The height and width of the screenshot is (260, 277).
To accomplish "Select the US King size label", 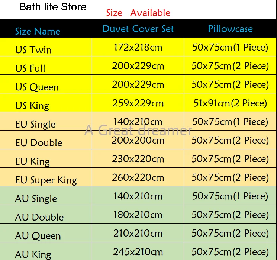I will (32, 106).
